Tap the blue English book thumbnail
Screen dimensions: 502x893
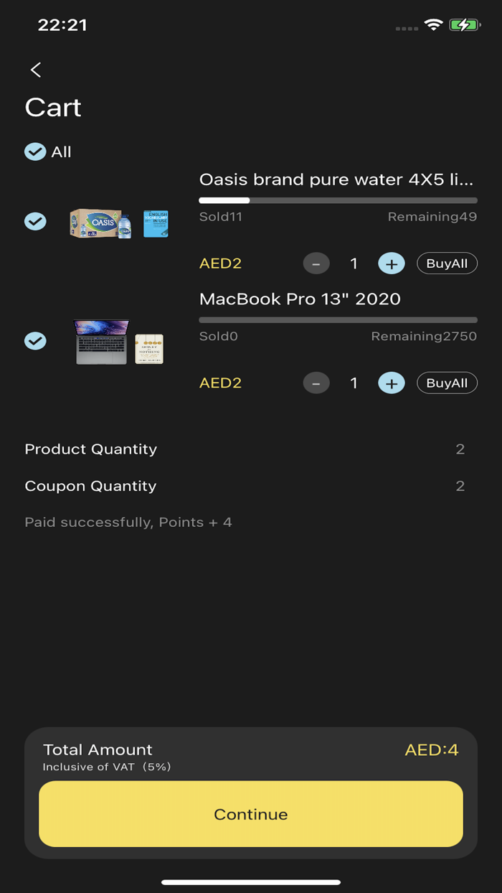pyautogui.click(x=156, y=223)
